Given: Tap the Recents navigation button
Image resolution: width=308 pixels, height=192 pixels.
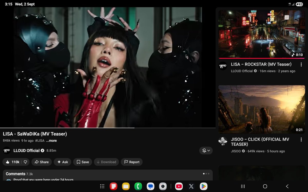Looking at the screenshot, I should click(x=243, y=186).
